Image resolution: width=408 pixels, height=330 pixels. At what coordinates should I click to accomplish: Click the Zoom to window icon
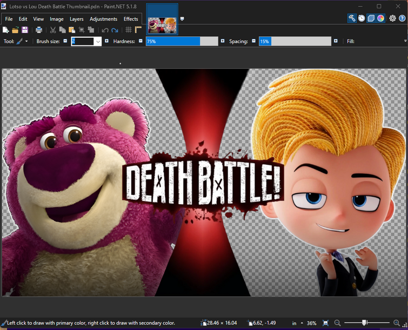point(325,323)
